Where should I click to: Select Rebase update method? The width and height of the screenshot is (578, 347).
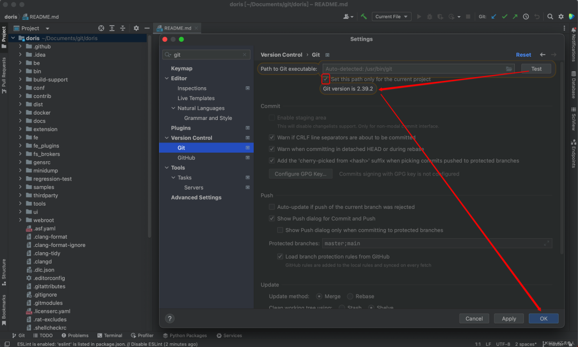coord(350,297)
